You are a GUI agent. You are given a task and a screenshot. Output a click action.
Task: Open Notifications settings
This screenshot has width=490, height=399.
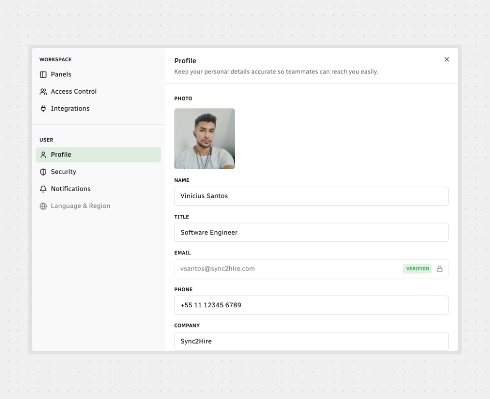coord(98,189)
